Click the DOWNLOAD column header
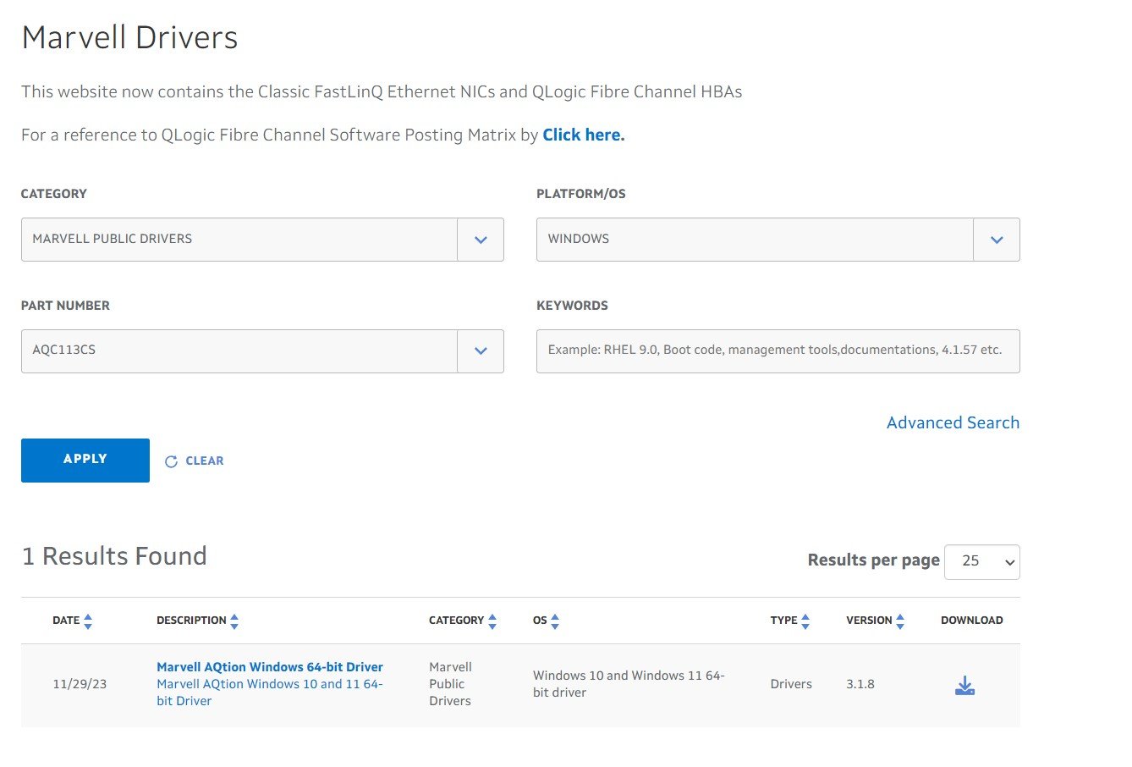The width and height of the screenshot is (1132, 767). tap(971, 621)
